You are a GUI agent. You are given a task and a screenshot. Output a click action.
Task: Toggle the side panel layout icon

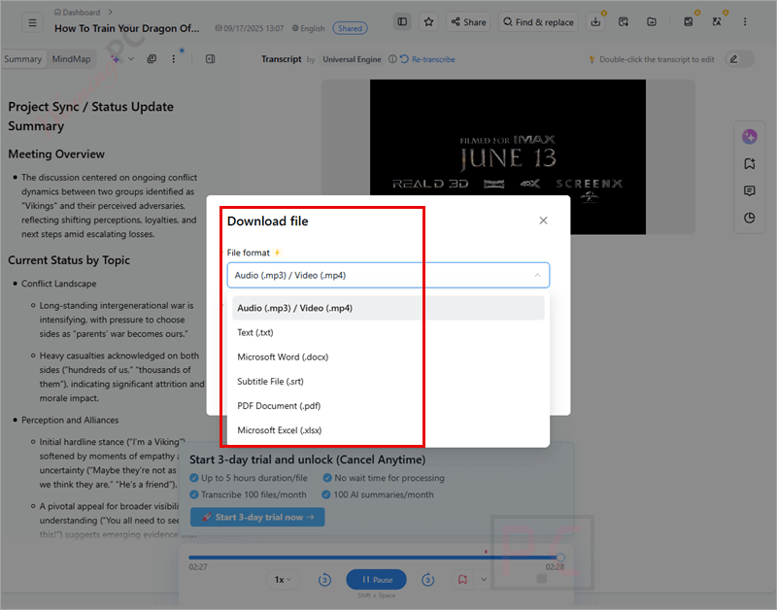(402, 21)
